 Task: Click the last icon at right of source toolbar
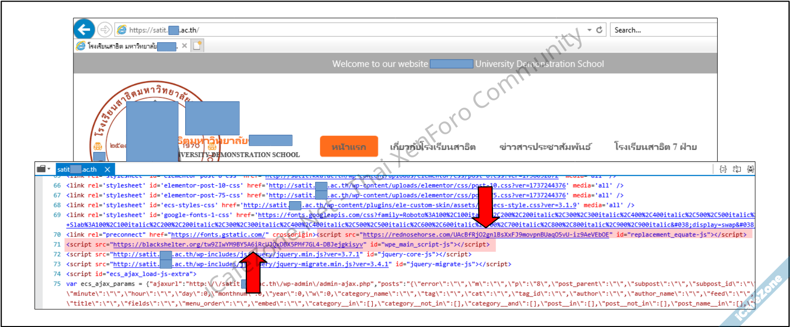click(x=750, y=169)
